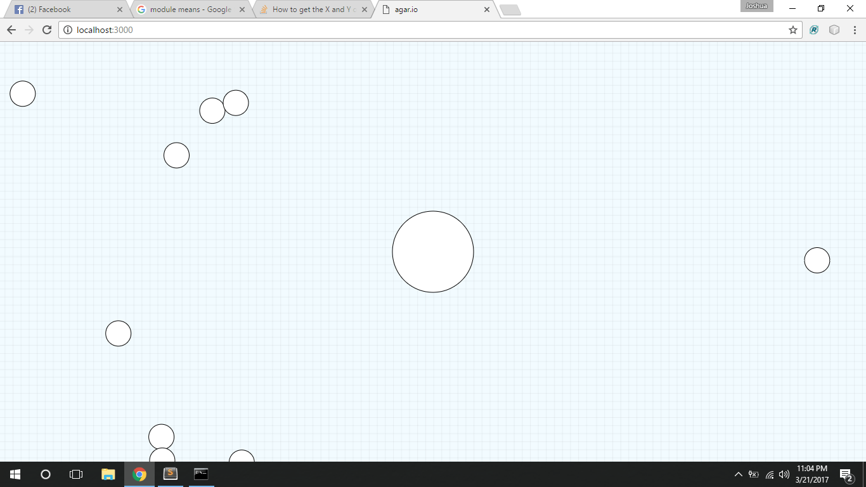Screen dimensions: 866x487
Task: Open Sublime Text from the taskbar
Action: click(x=170, y=474)
